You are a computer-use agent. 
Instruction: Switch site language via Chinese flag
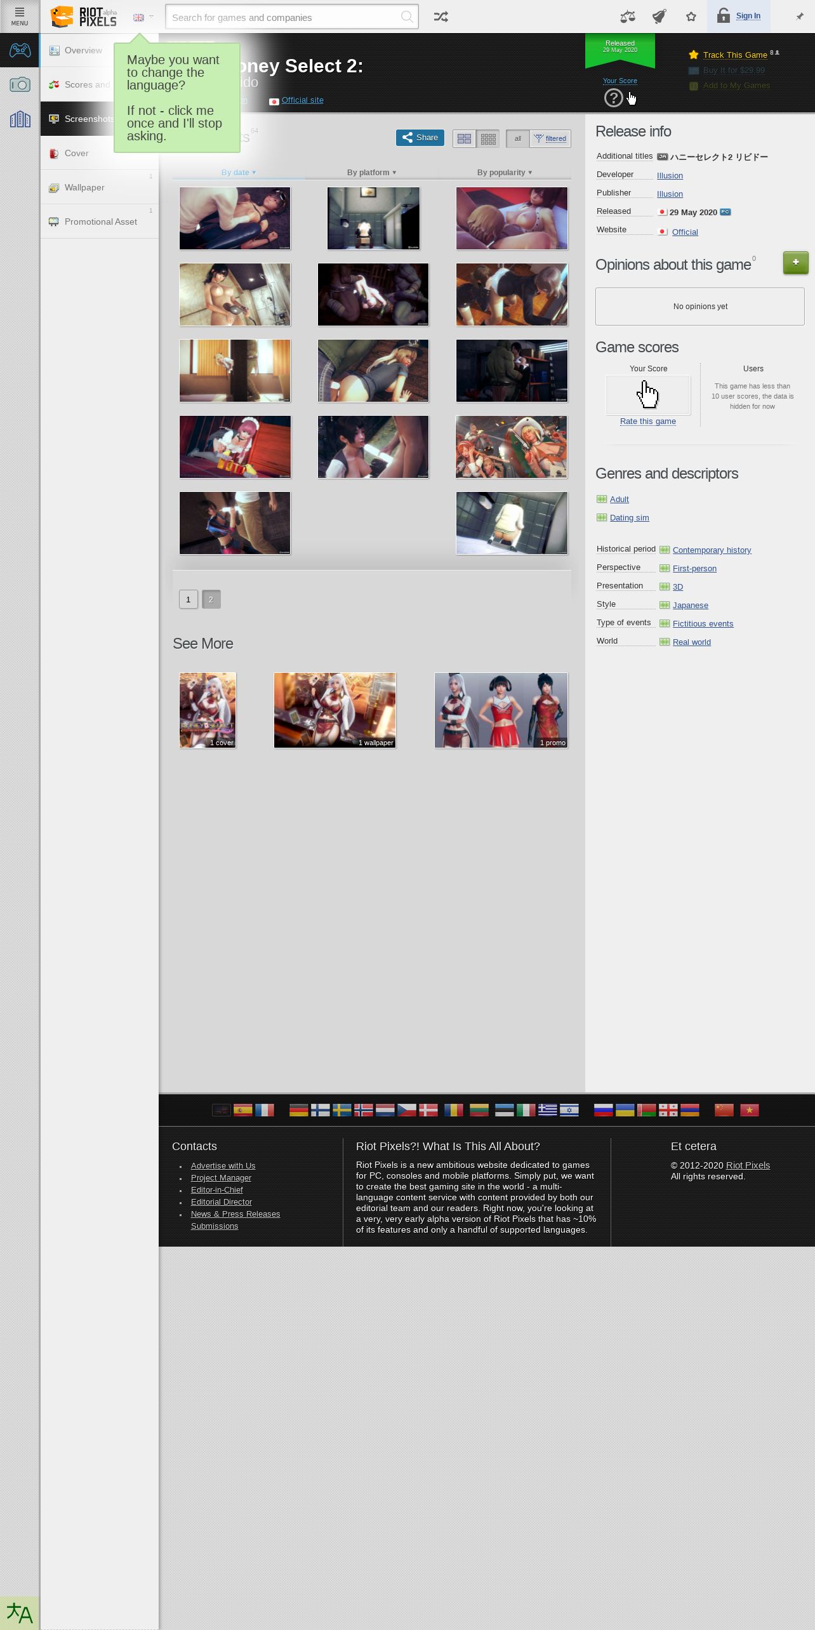[x=724, y=1110]
